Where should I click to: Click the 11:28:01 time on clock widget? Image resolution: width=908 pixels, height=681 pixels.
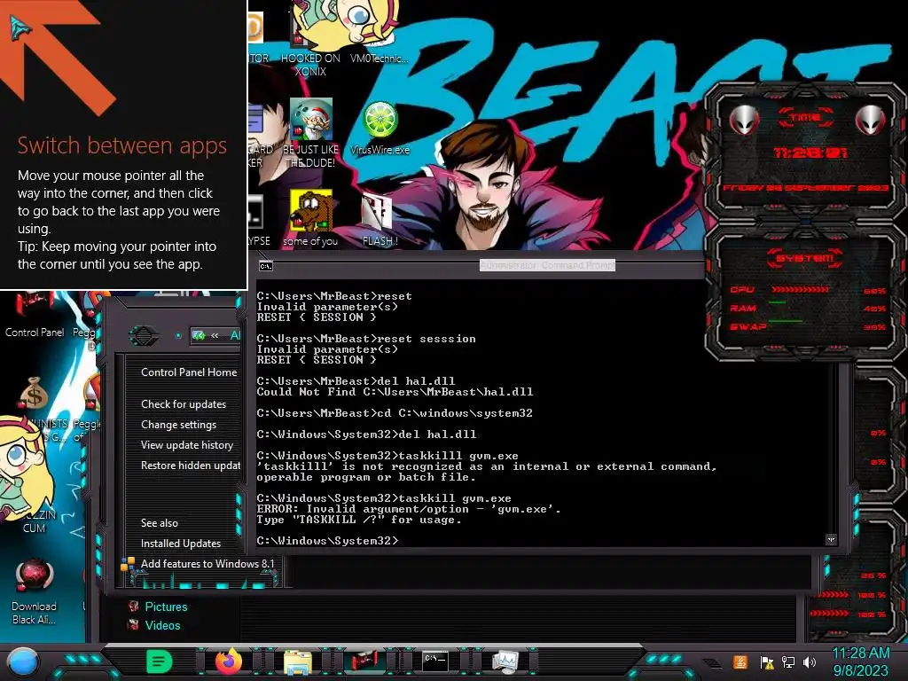pyautogui.click(x=810, y=153)
